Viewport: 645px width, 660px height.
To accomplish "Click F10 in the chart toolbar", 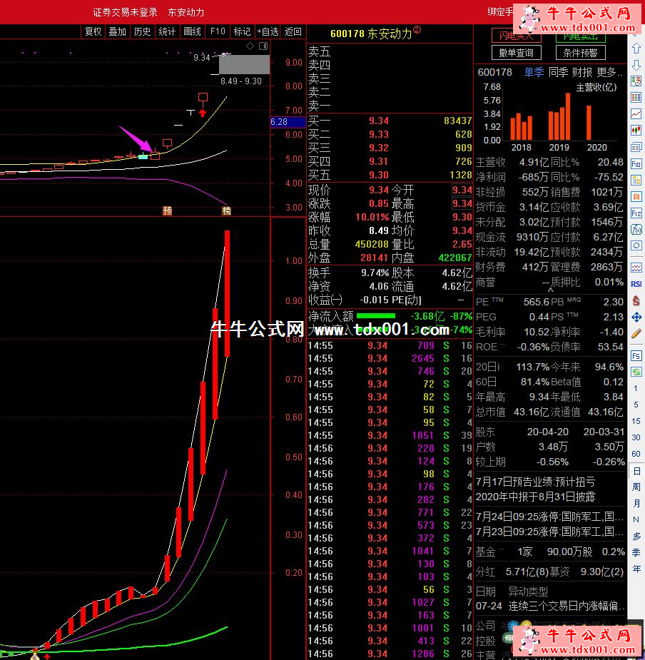I will click(x=218, y=31).
